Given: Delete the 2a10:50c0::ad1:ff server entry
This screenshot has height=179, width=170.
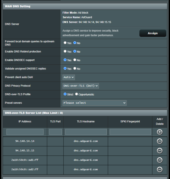Looking at the screenshot, I should pyautogui.click(x=159, y=160).
